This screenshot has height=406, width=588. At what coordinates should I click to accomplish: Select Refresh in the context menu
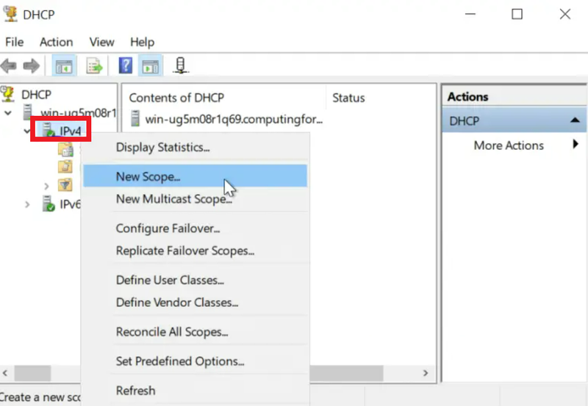click(195, 391)
